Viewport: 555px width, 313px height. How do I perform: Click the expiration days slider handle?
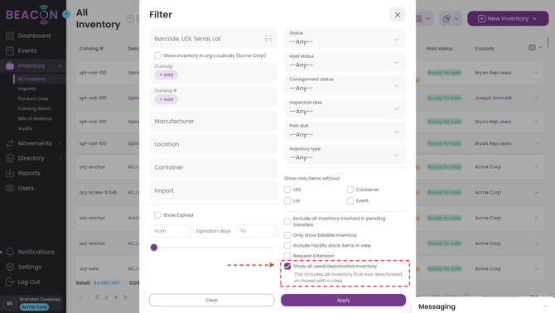(x=153, y=248)
